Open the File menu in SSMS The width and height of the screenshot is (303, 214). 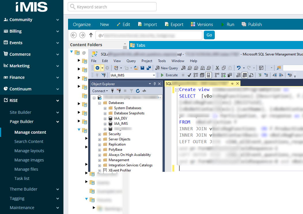coord(94,61)
